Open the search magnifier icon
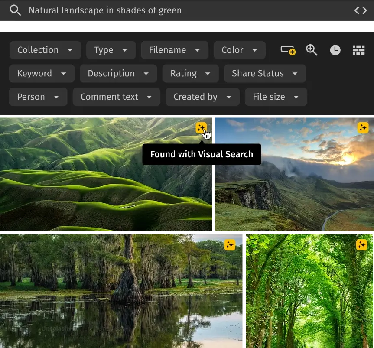Image resolution: width=374 pixels, height=348 pixels. (15, 10)
